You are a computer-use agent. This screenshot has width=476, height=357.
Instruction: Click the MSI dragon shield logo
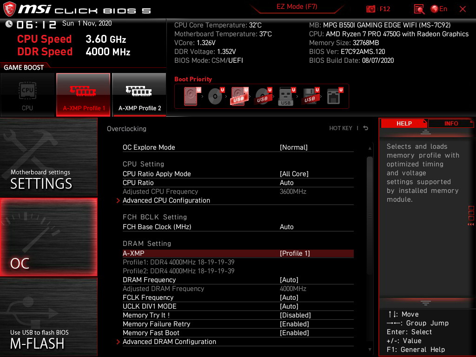point(9,9)
